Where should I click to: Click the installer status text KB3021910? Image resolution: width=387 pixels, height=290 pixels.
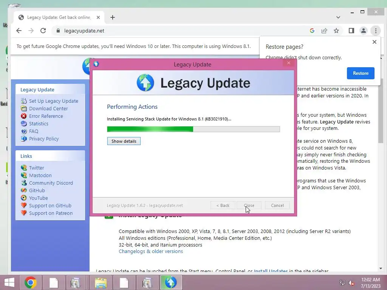(169, 119)
